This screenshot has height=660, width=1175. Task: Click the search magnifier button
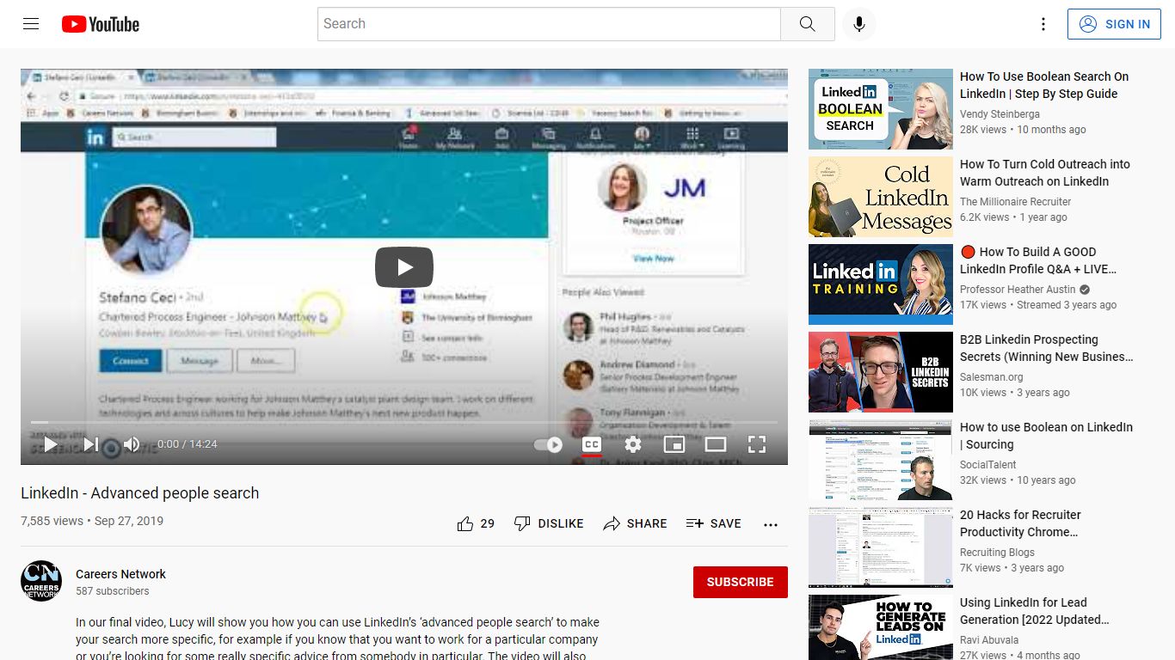click(x=807, y=24)
